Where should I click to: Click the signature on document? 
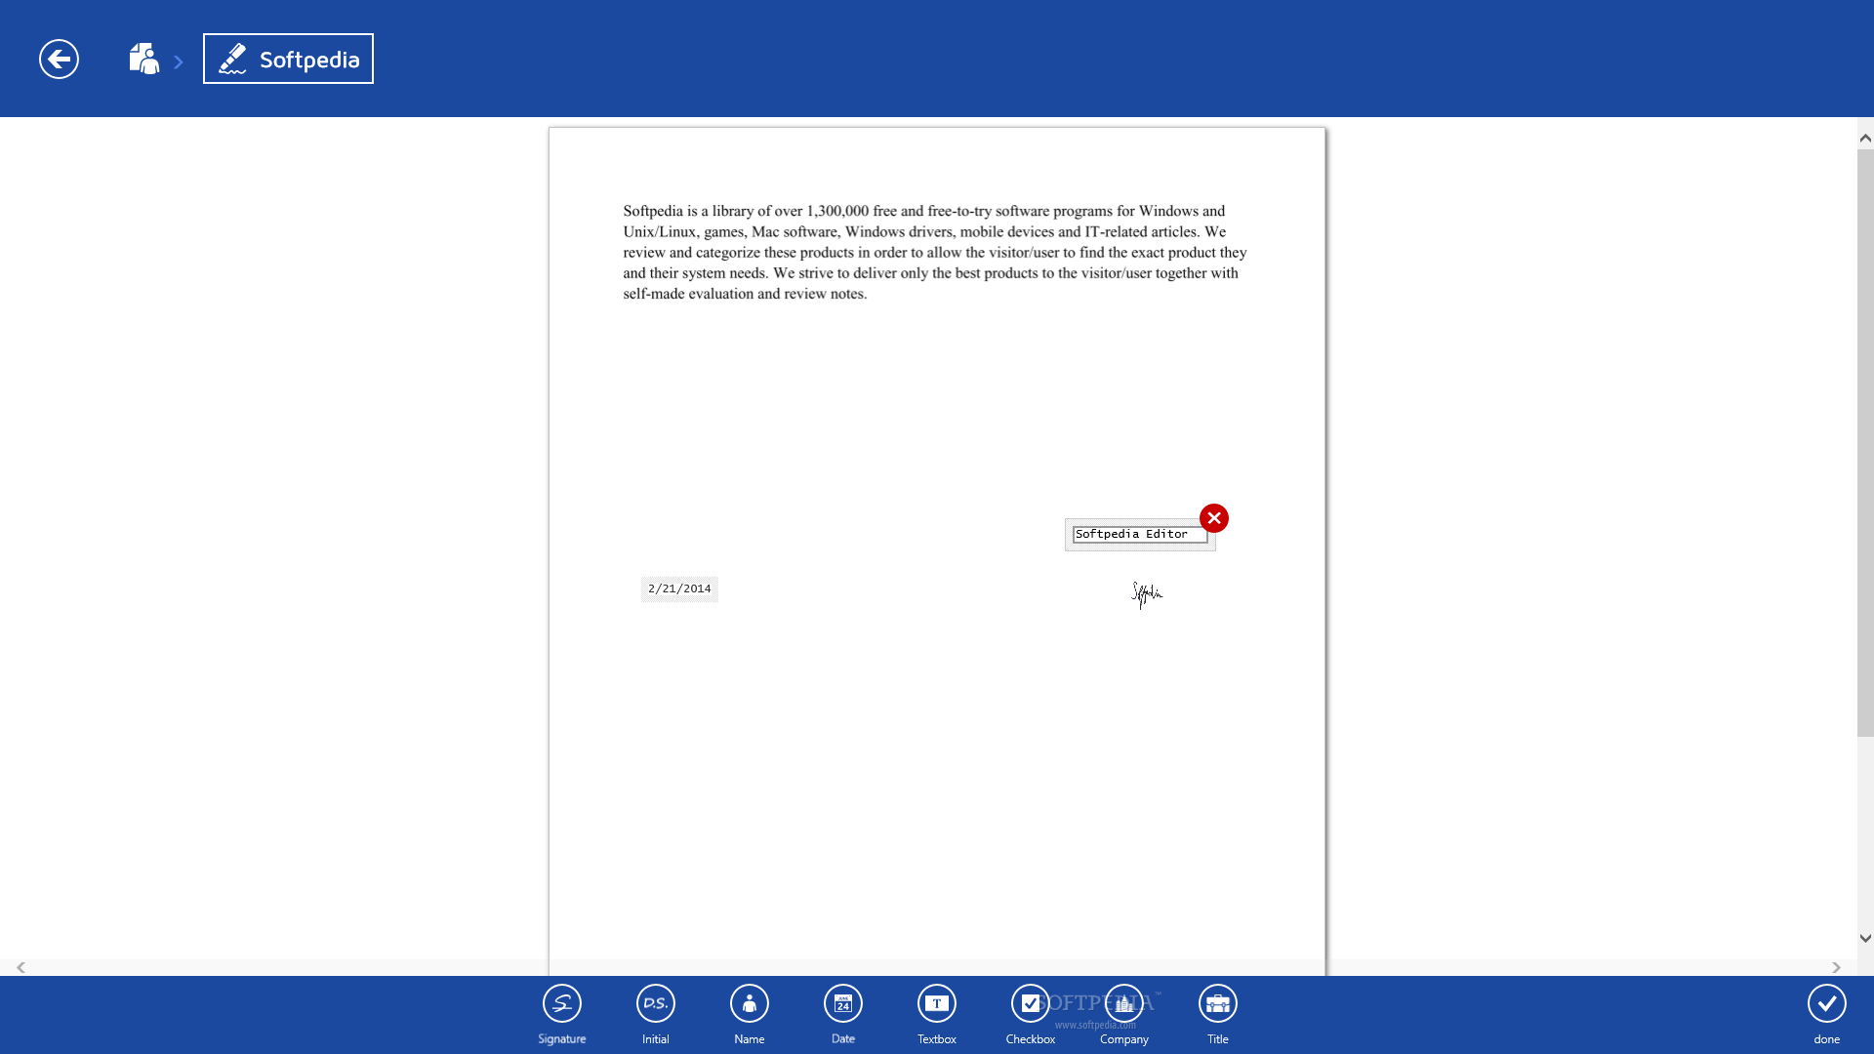click(x=1144, y=593)
